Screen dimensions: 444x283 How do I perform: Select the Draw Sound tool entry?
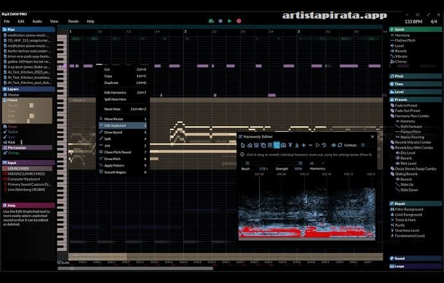click(x=122, y=132)
